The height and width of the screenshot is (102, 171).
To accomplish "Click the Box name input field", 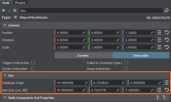I will point(91,11).
